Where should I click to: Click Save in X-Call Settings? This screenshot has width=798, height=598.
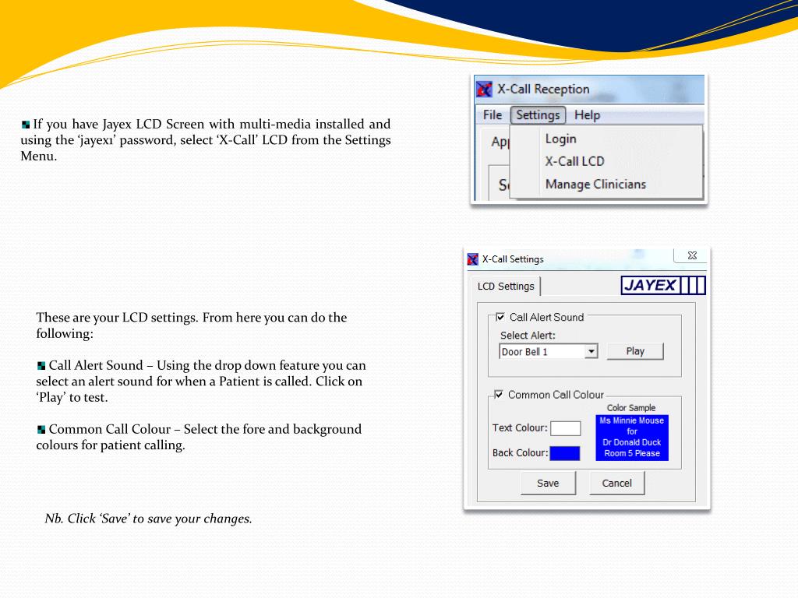tap(548, 483)
